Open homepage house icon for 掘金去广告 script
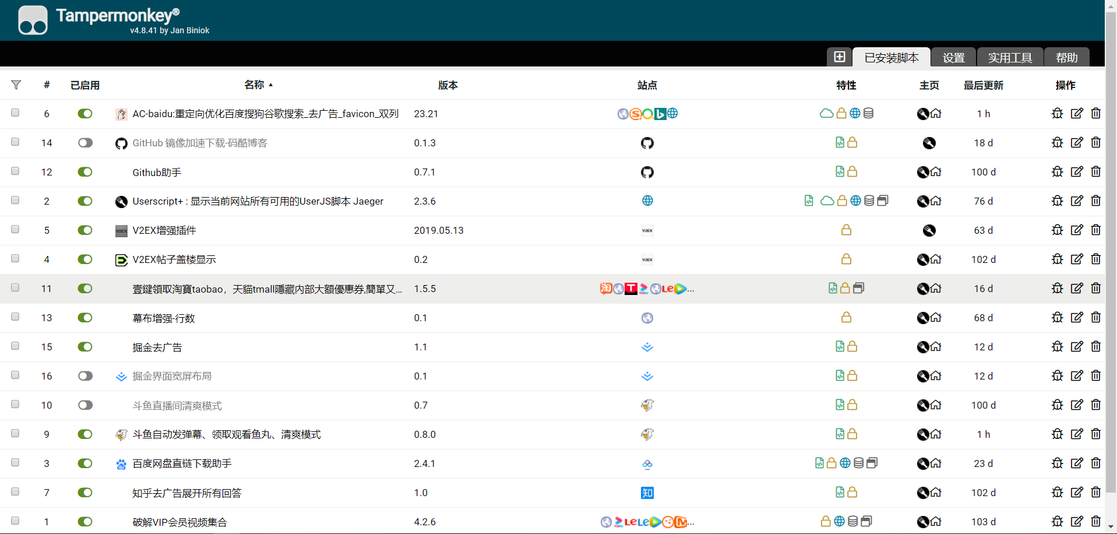Screen dimensions: 1117x534 pos(936,347)
